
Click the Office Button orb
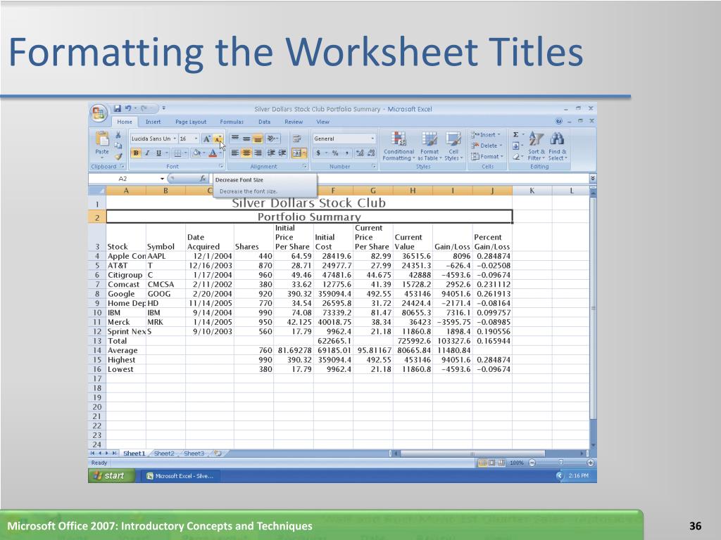[99, 113]
